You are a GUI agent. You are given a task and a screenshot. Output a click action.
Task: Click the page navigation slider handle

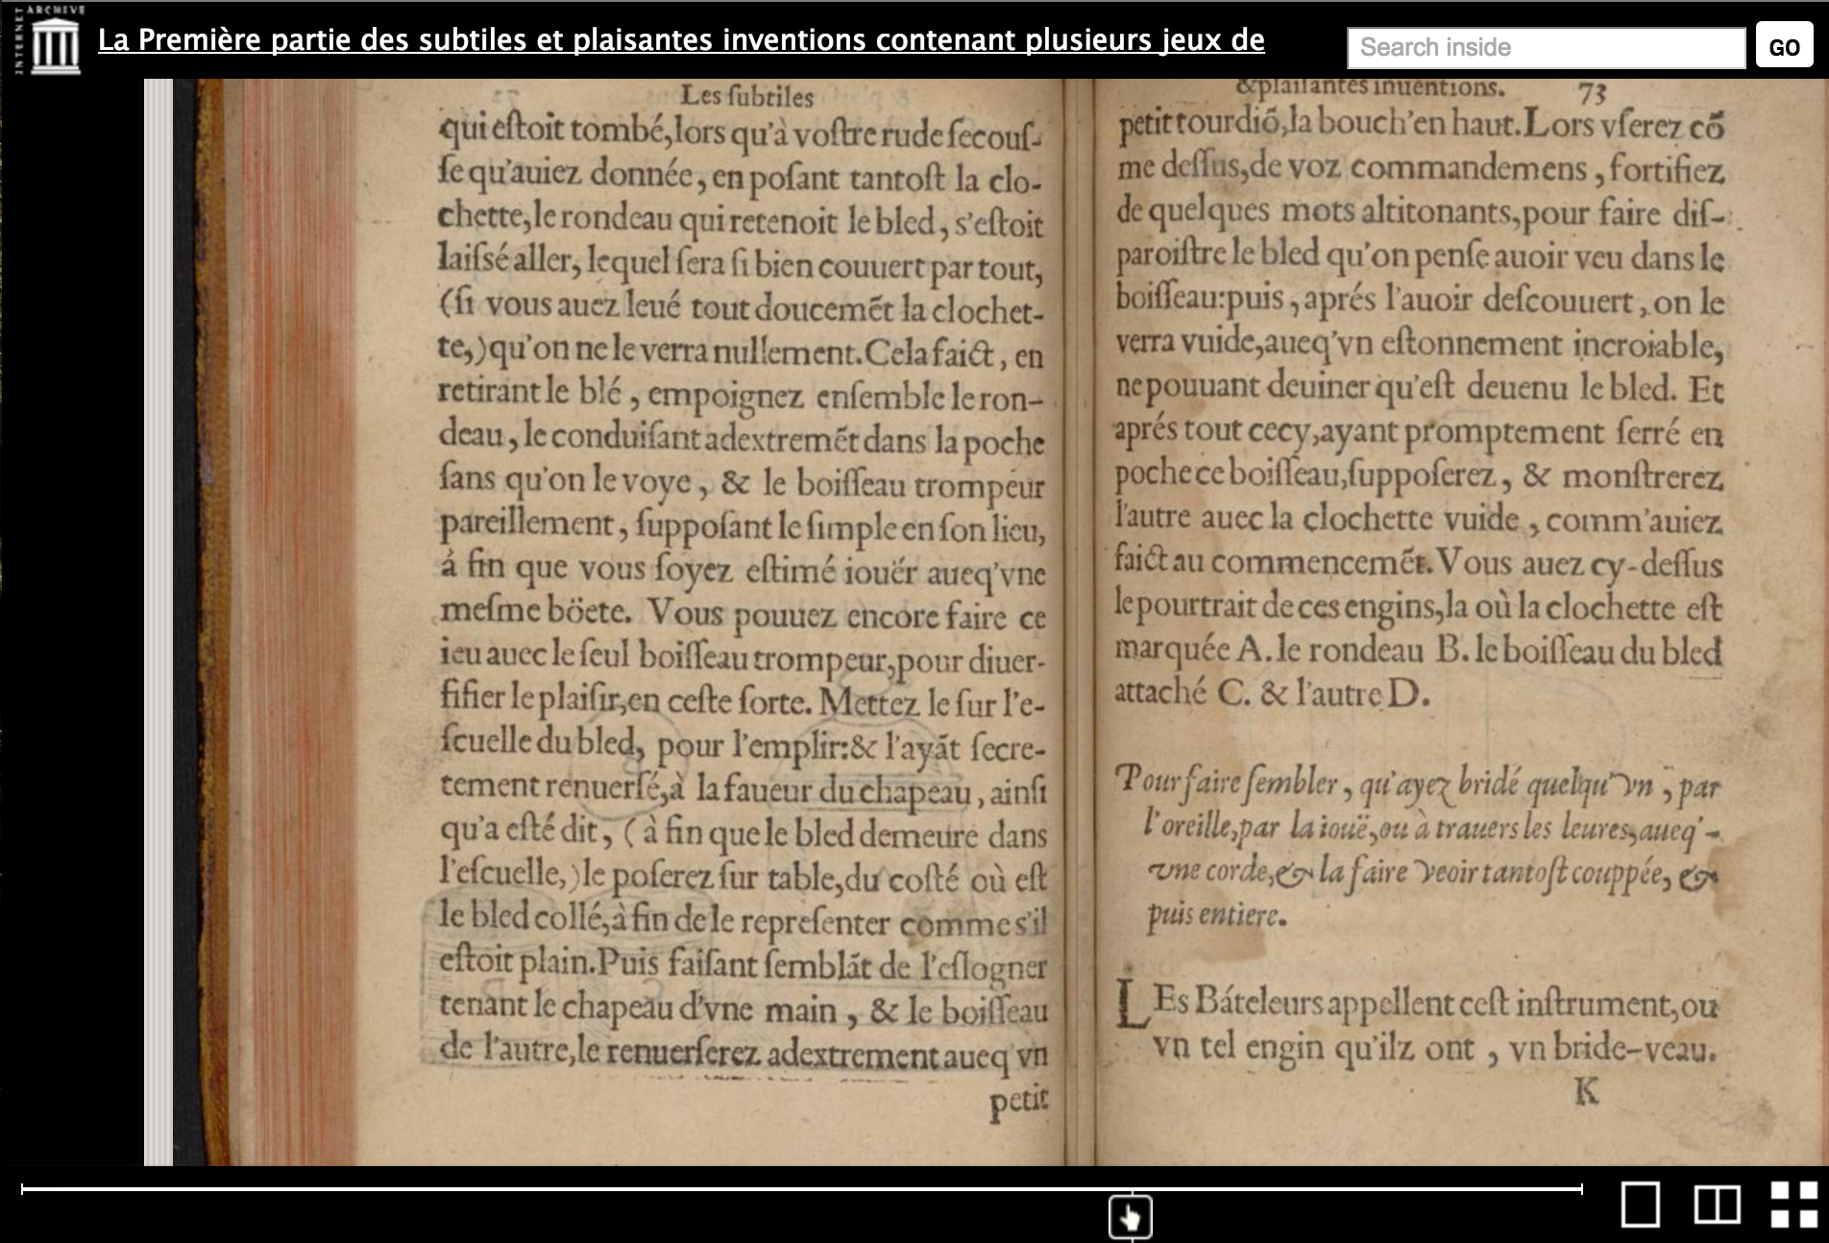[x=1131, y=1217]
